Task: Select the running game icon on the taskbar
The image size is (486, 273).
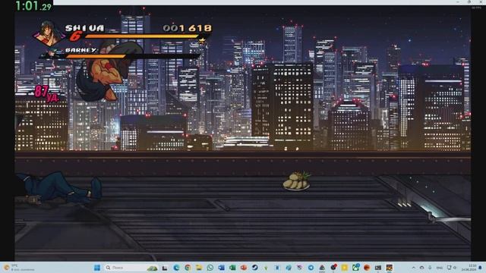Action: [x=390, y=268]
